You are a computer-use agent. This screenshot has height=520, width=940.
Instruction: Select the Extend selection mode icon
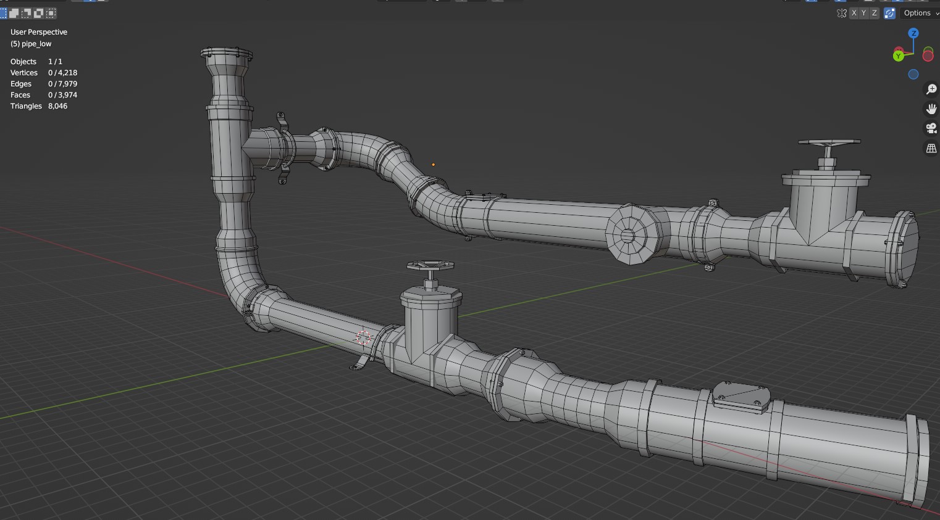tap(14, 13)
